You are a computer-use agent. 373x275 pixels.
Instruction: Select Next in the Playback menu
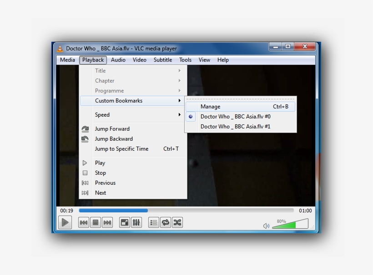point(133,193)
